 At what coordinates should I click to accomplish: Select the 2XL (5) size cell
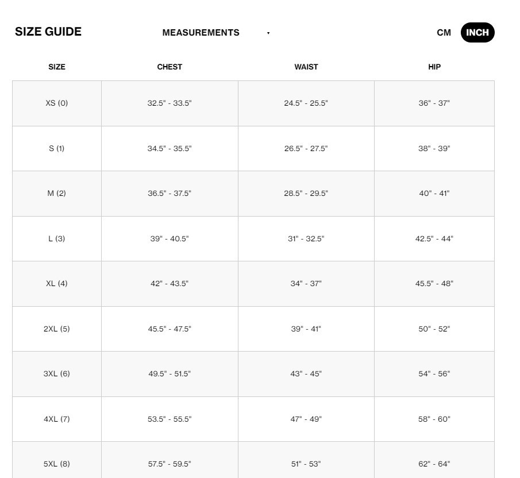pyautogui.click(x=57, y=329)
